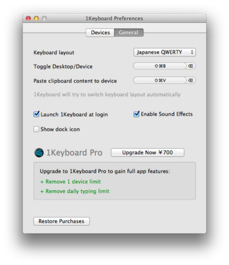Clear the Toggle Desktop/Device shortcut
Screen dimensions: 229x265
pos(190,66)
